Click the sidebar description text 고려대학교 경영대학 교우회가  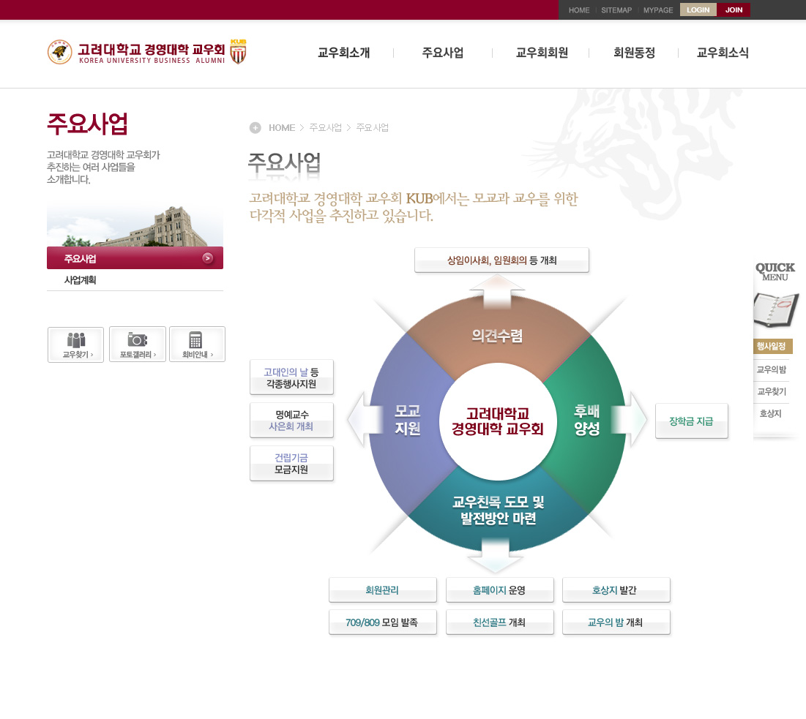pyautogui.click(x=103, y=154)
